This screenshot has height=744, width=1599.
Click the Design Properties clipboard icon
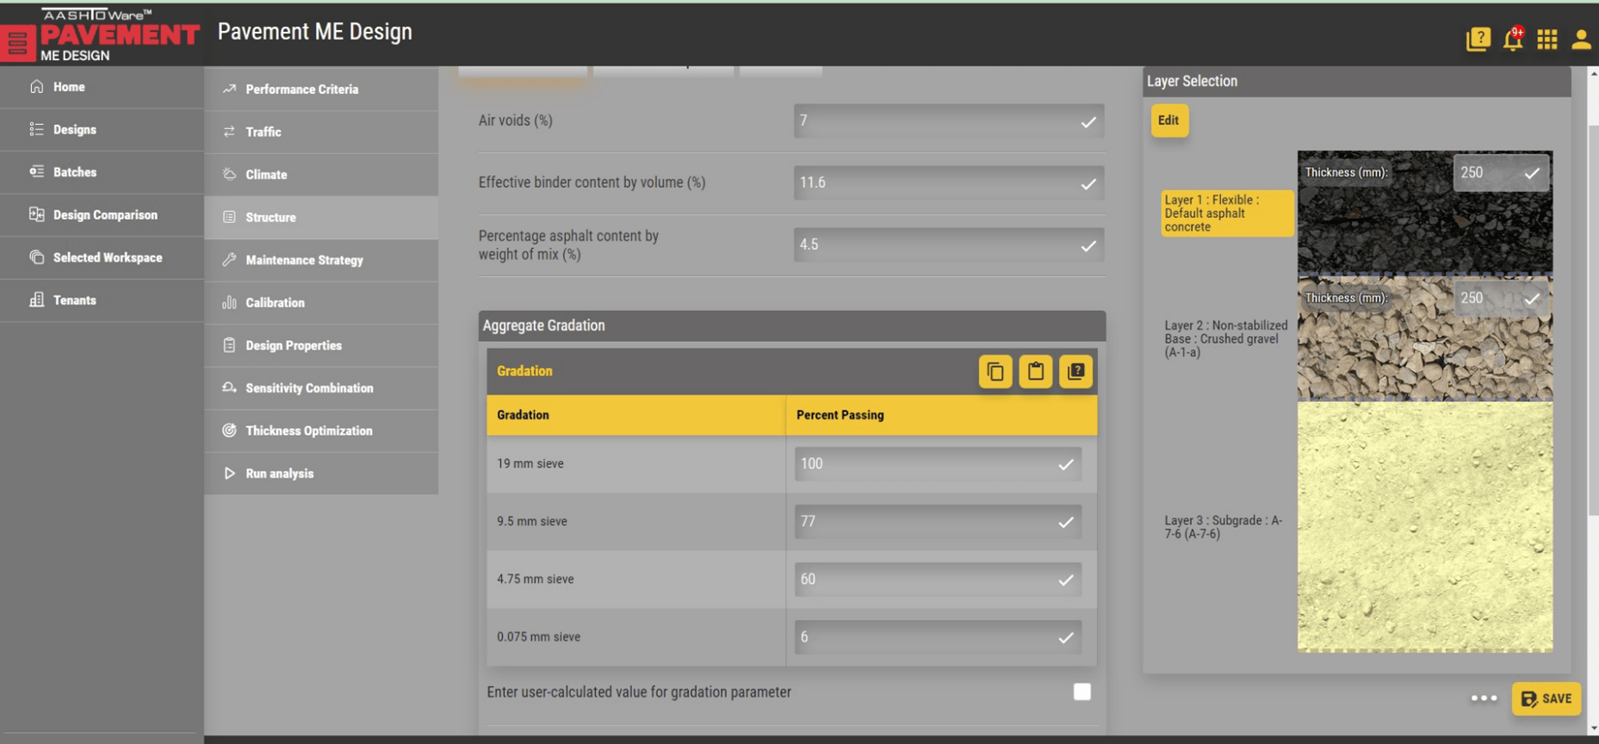[229, 345]
